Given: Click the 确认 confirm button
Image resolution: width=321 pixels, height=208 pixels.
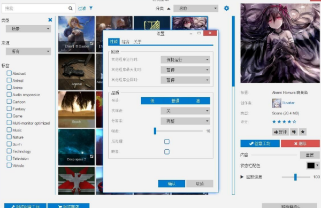Looking at the screenshot, I should point(172,183).
